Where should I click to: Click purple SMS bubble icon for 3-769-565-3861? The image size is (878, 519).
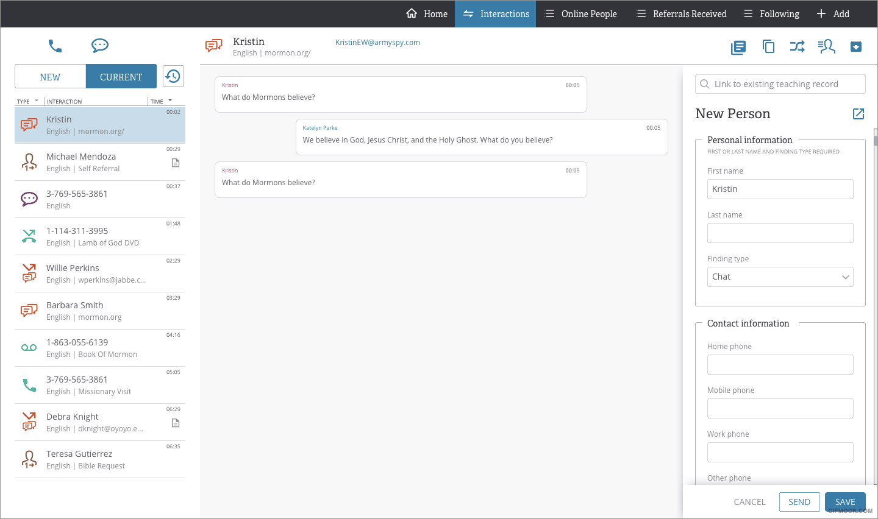(29, 199)
